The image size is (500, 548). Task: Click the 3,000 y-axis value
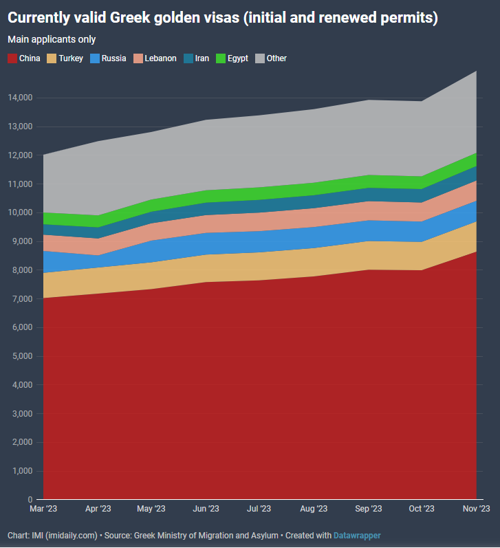pyautogui.click(x=23, y=413)
